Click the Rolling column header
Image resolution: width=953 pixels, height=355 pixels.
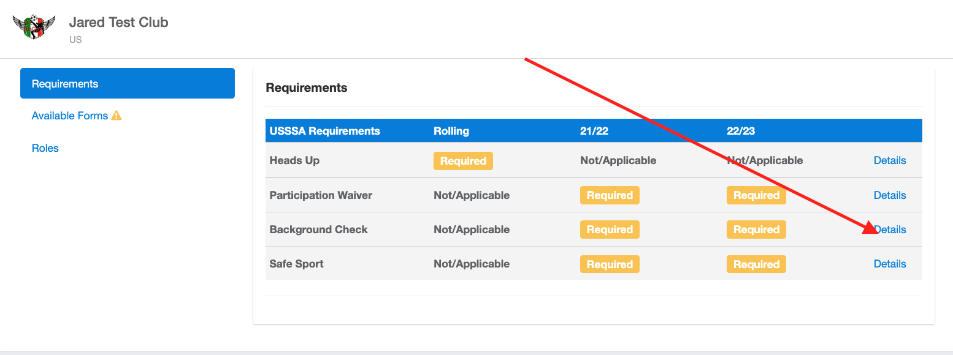(451, 130)
